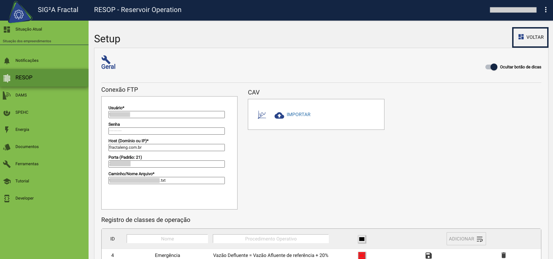This screenshot has width=553, height=259.
Task: Delete the Emergência class row
Action: pos(504,255)
